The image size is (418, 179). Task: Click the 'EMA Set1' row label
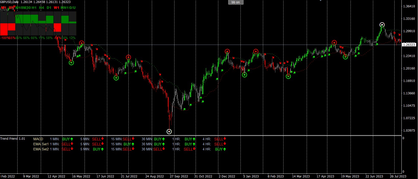(x=41, y=144)
